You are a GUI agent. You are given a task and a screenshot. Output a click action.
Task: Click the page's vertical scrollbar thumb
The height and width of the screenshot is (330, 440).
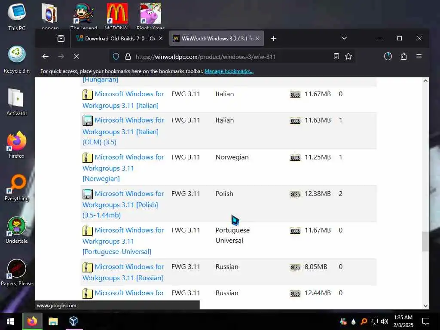(x=425, y=241)
